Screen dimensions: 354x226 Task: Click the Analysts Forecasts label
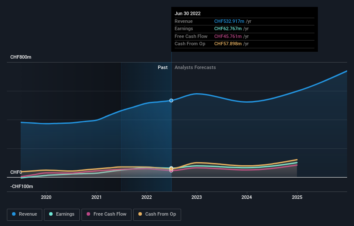click(x=195, y=67)
